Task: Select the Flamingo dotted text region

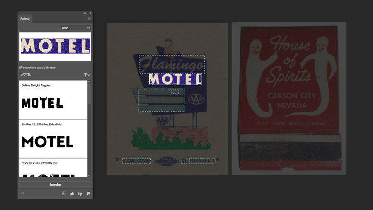Action: [x=172, y=64]
